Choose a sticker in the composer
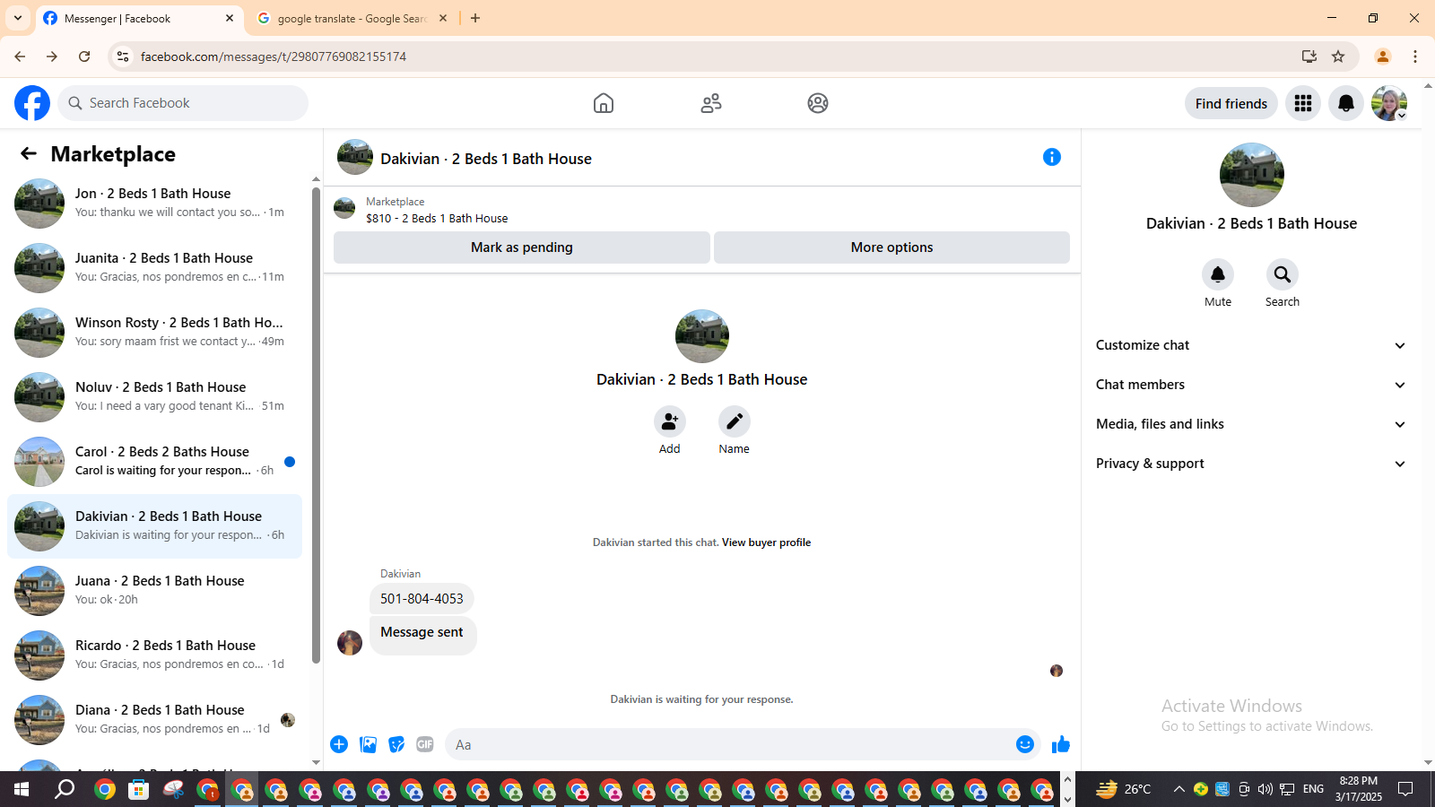This screenshot has height=807, width=1435. tap(396, 744)
